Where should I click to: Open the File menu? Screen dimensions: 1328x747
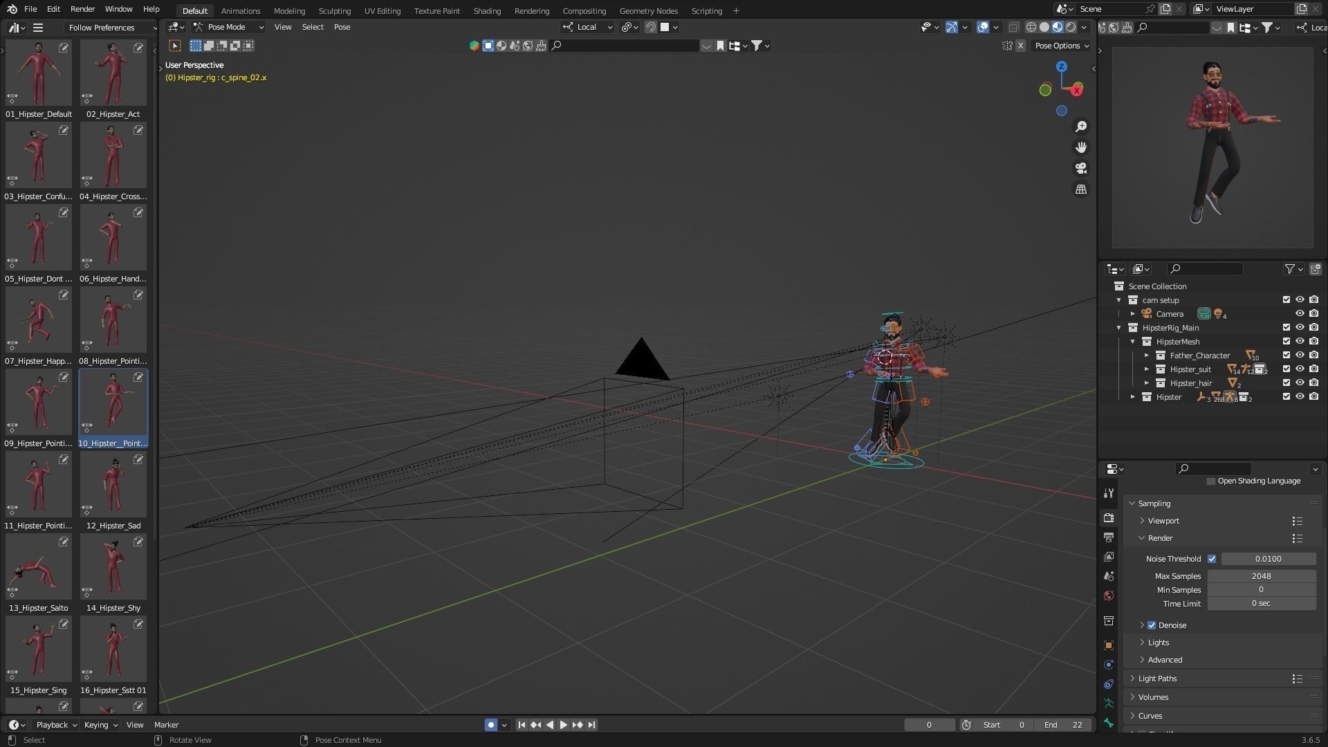point(30,9)
